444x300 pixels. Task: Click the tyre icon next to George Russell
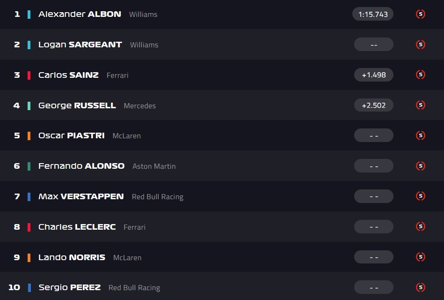pos(420,105)
